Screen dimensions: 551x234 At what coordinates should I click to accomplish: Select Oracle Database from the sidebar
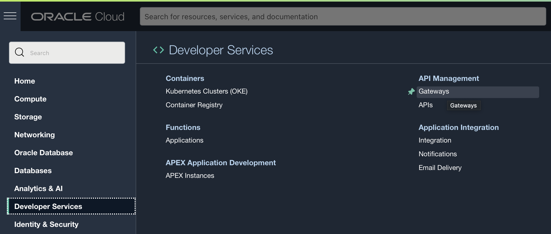pos(44,153)
